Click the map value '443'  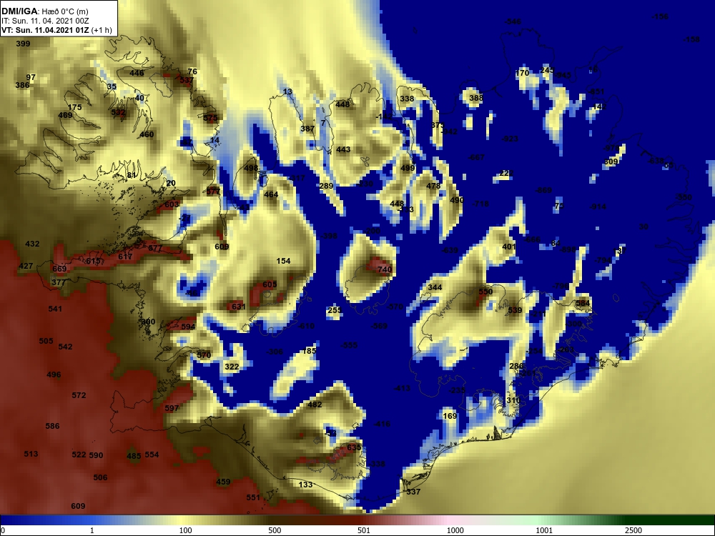tap(343, 149)
